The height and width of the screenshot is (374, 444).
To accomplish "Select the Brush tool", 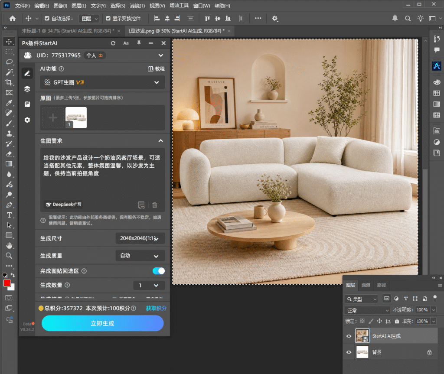I will (x=9, y=123).
